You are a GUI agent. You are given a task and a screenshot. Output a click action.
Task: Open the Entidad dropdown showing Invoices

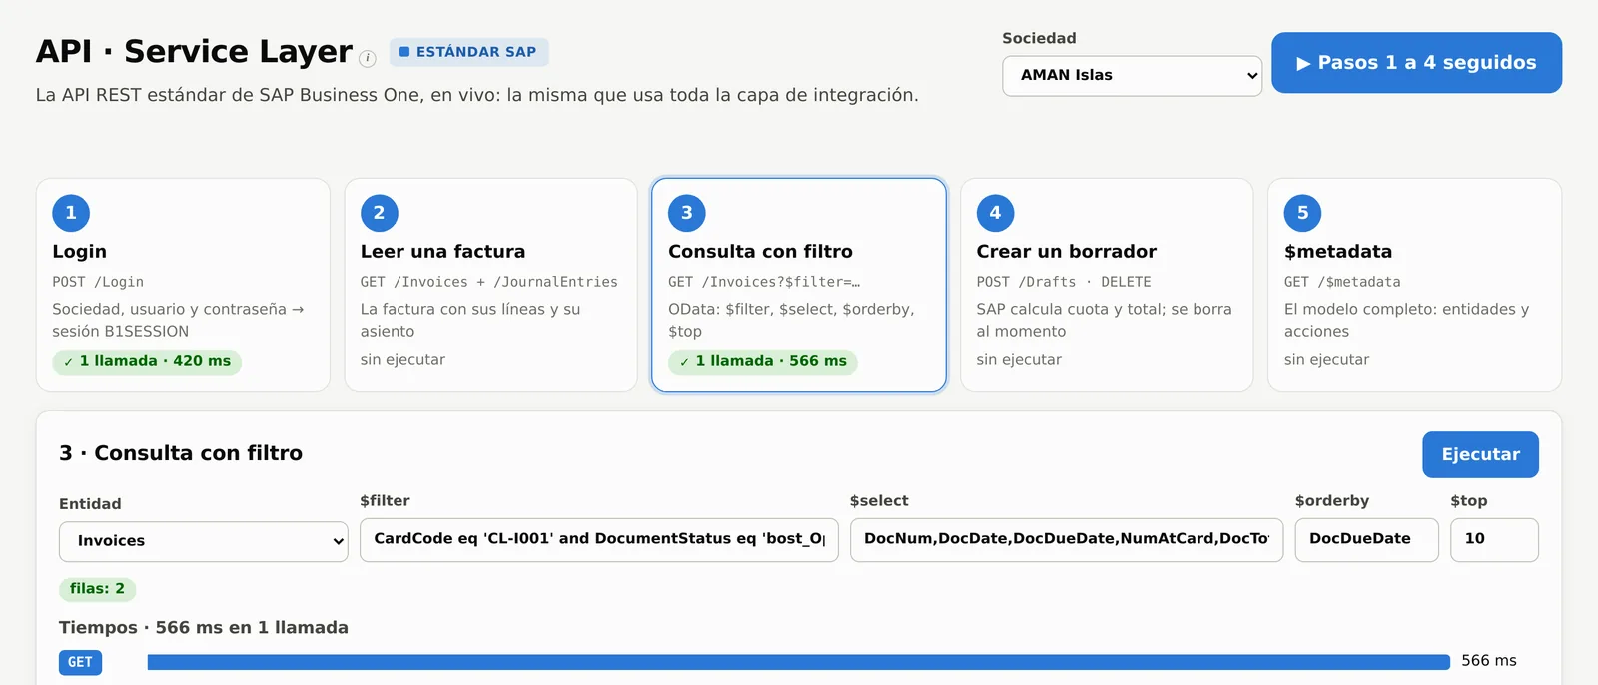204,541
